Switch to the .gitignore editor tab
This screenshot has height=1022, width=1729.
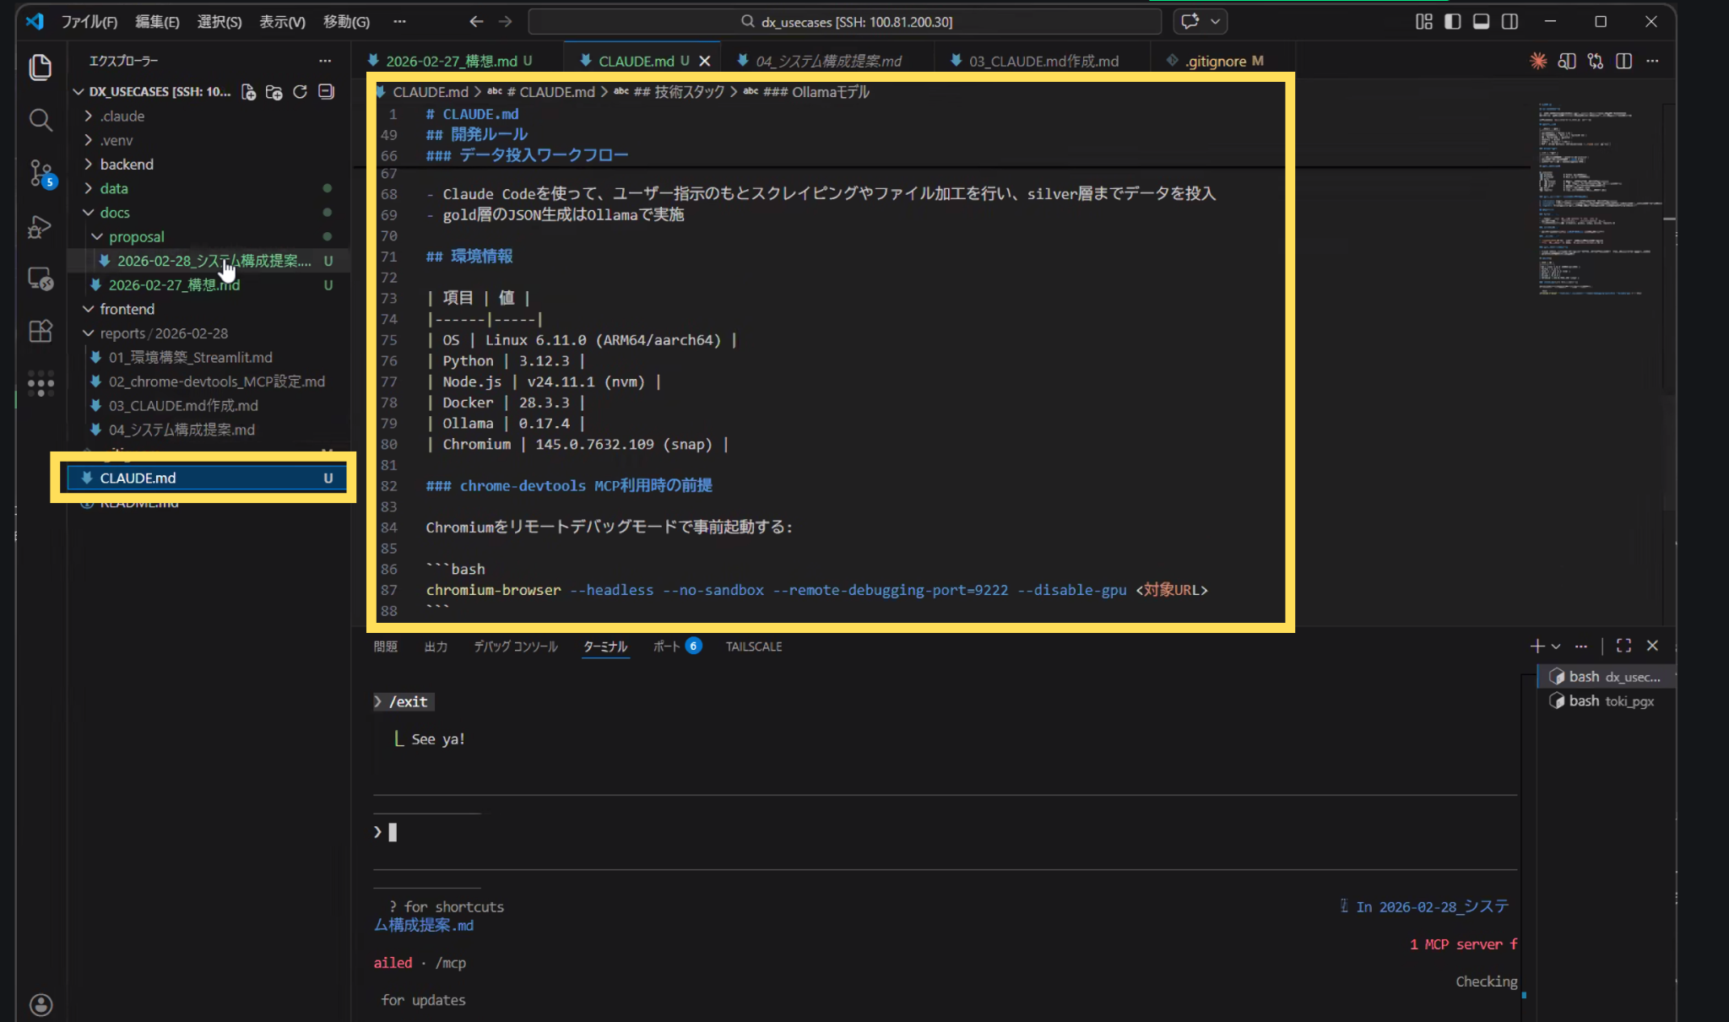(x=1223, y=61)
